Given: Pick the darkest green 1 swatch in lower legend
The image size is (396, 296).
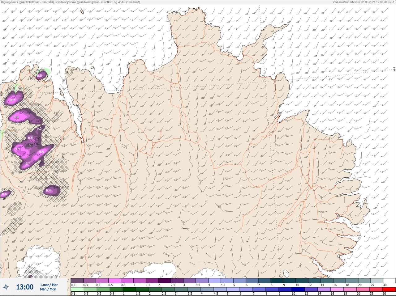Looking at the screenshot, I should point(129,290).
